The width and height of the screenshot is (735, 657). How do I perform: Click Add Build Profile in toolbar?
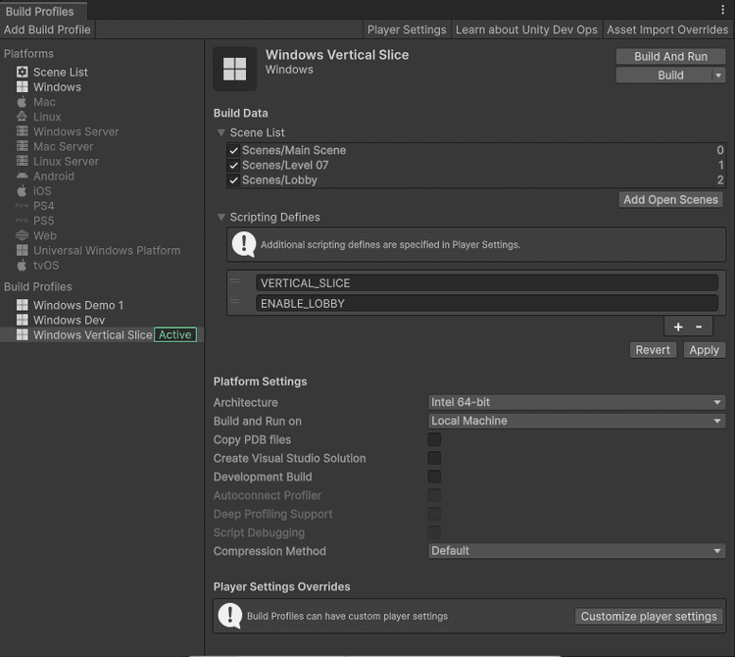tap(47, 29)
